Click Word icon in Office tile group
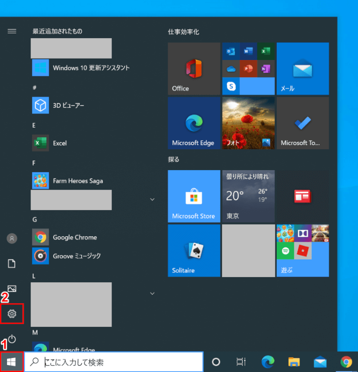The width and height of the screenshot is (358, 372). click(248, 51)
